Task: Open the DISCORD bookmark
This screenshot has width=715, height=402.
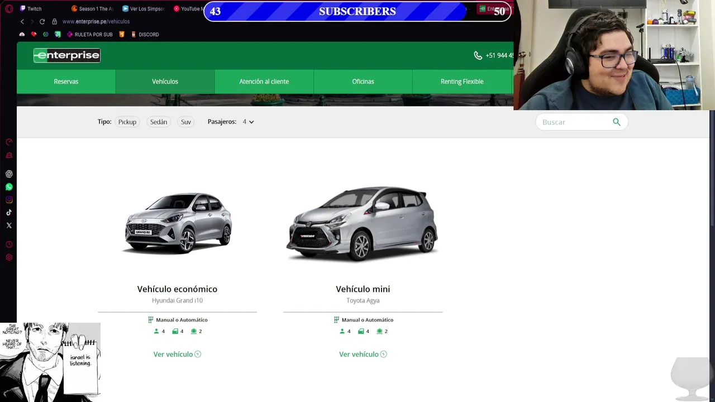Action: (145, 34)
